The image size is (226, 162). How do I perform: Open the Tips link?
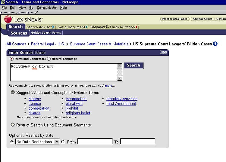pyautogui.click(x=163, y=52)
